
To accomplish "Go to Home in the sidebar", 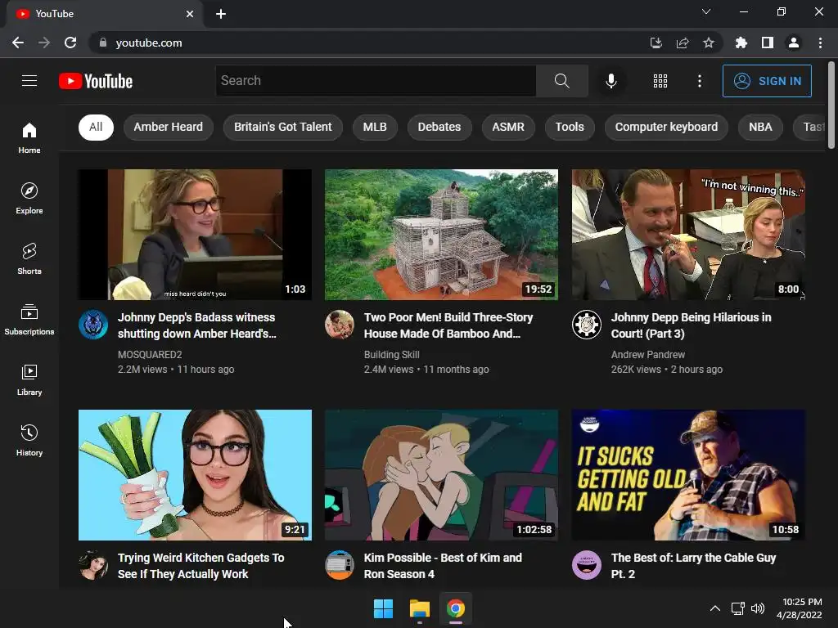I will 29,137.
